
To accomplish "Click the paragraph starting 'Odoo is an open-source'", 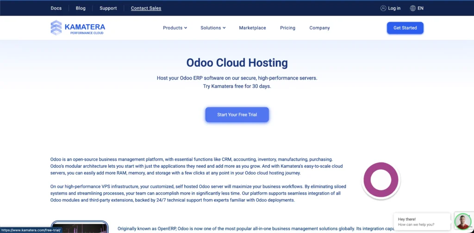I will [x=196, y=166].
